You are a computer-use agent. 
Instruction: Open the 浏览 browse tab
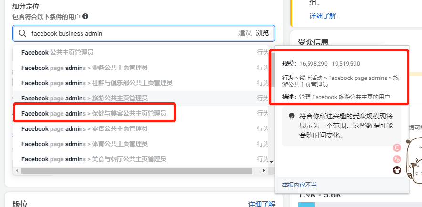coord(262,33)
